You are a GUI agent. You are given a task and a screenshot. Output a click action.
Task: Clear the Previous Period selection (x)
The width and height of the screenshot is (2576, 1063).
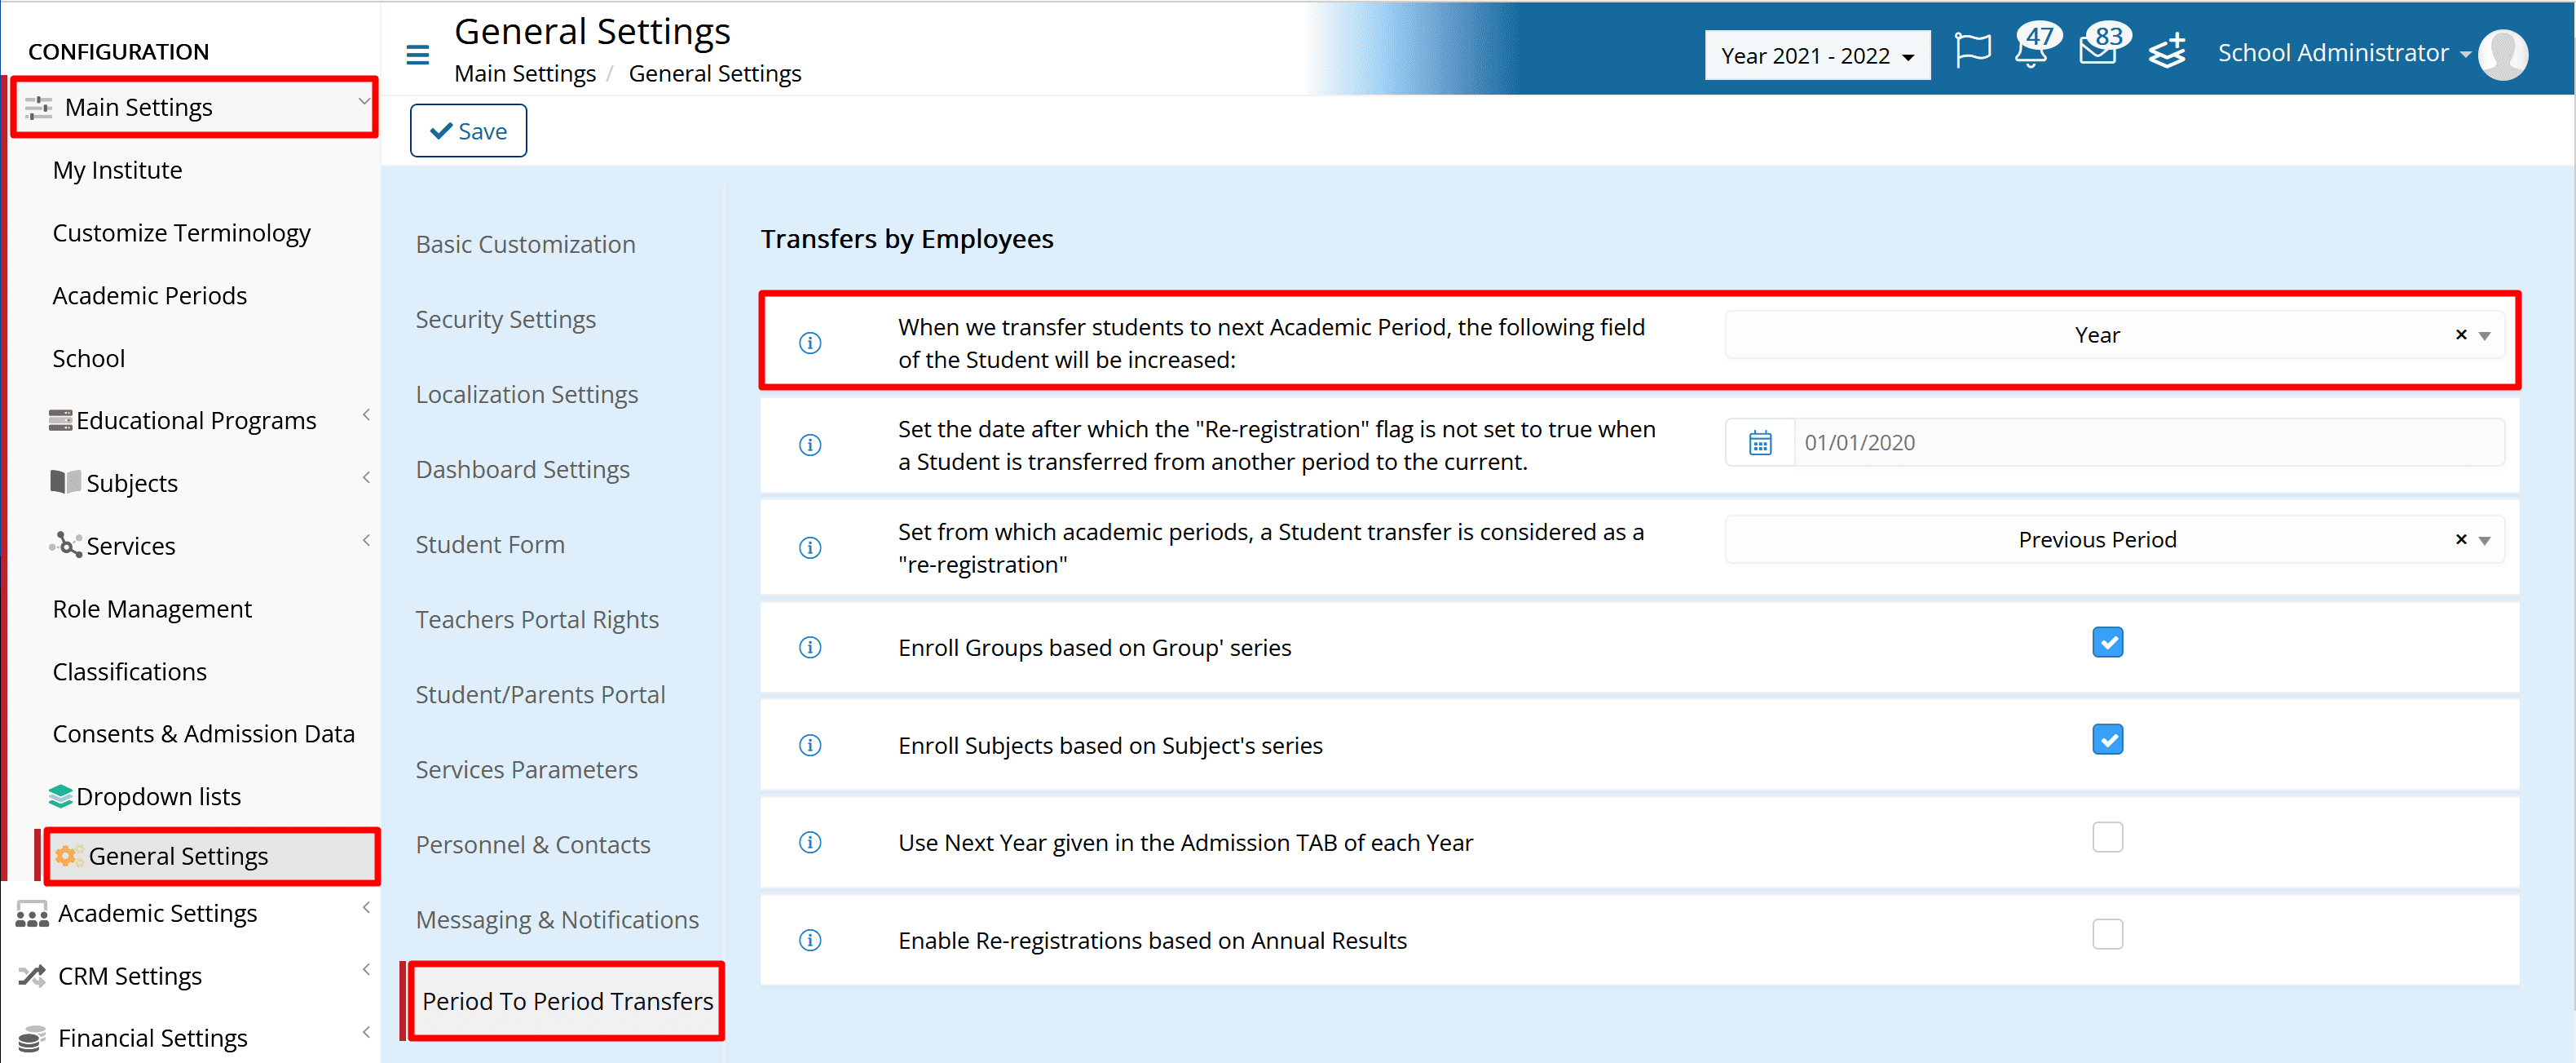coord(2461,539)
